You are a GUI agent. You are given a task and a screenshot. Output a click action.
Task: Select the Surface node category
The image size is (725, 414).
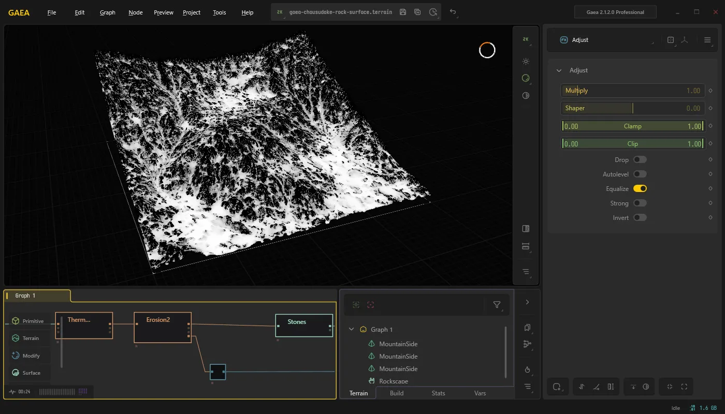coord(29,373)
